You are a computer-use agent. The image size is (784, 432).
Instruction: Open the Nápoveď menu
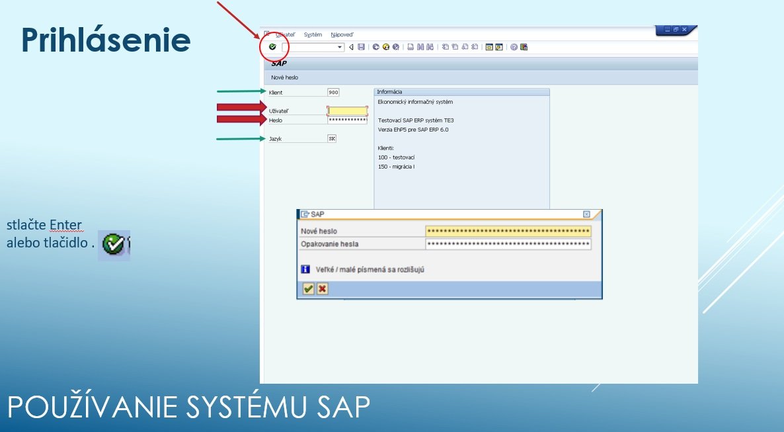click(342, 34)
